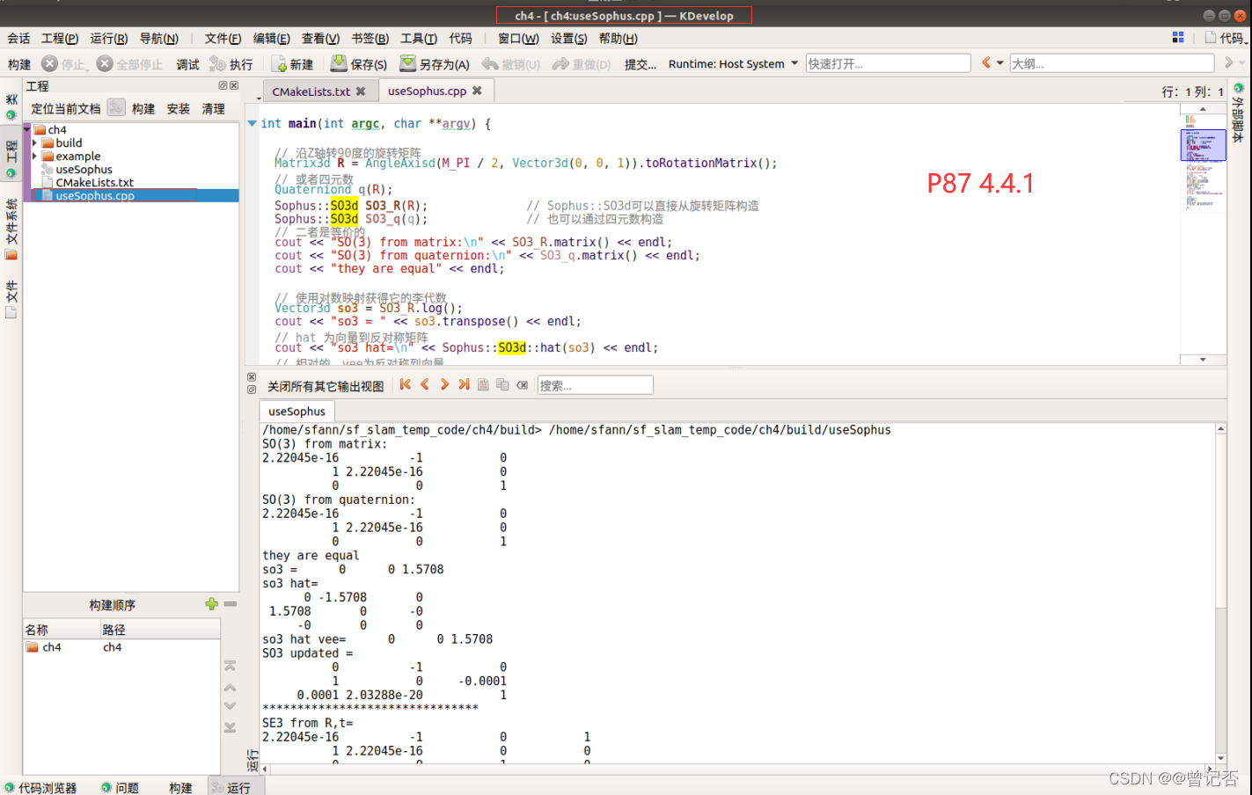Go to previous output item arrow
The width and height of the screenshot is (1252, 795).
point(425,384)
